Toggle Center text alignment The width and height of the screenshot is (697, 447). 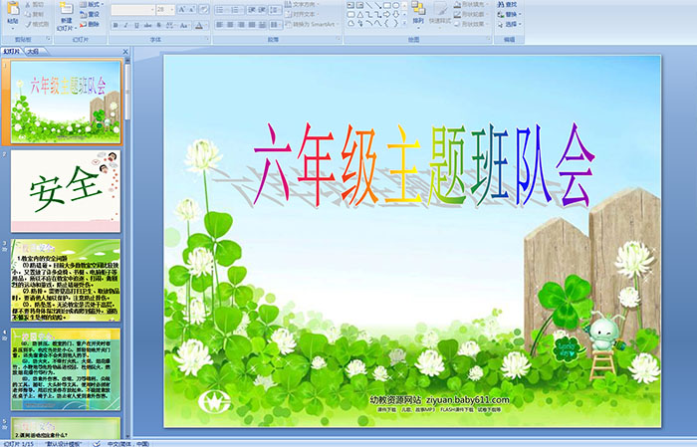[230, 25]
